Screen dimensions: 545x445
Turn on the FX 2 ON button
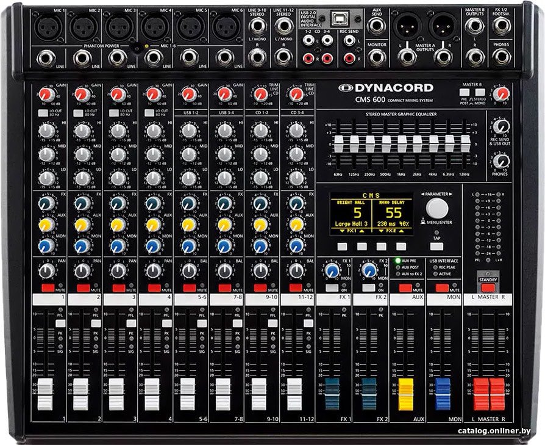tap(368, 288)
